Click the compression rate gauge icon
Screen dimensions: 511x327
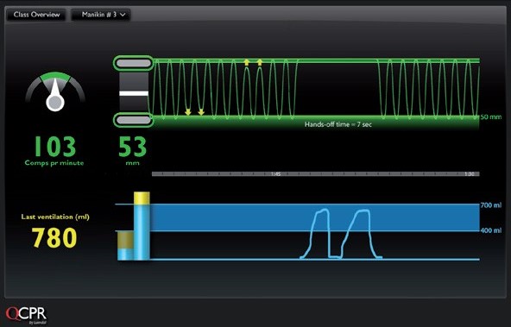click(55, 91)
